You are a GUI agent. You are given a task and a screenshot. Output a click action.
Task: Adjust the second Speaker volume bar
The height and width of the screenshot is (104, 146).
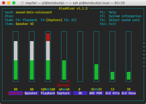pos(32,56)
